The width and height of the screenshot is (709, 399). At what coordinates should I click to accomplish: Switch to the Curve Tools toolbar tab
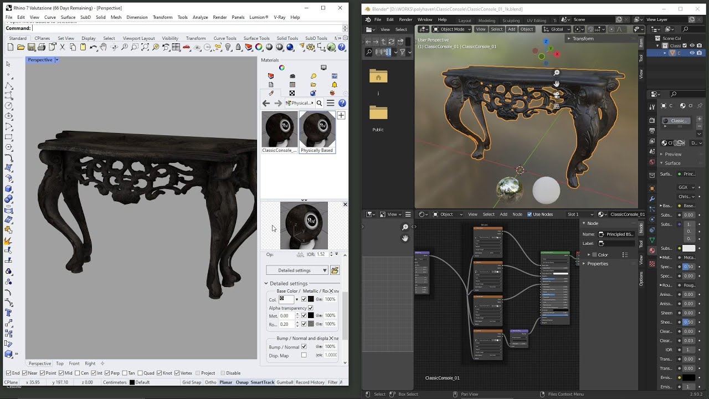225,38
